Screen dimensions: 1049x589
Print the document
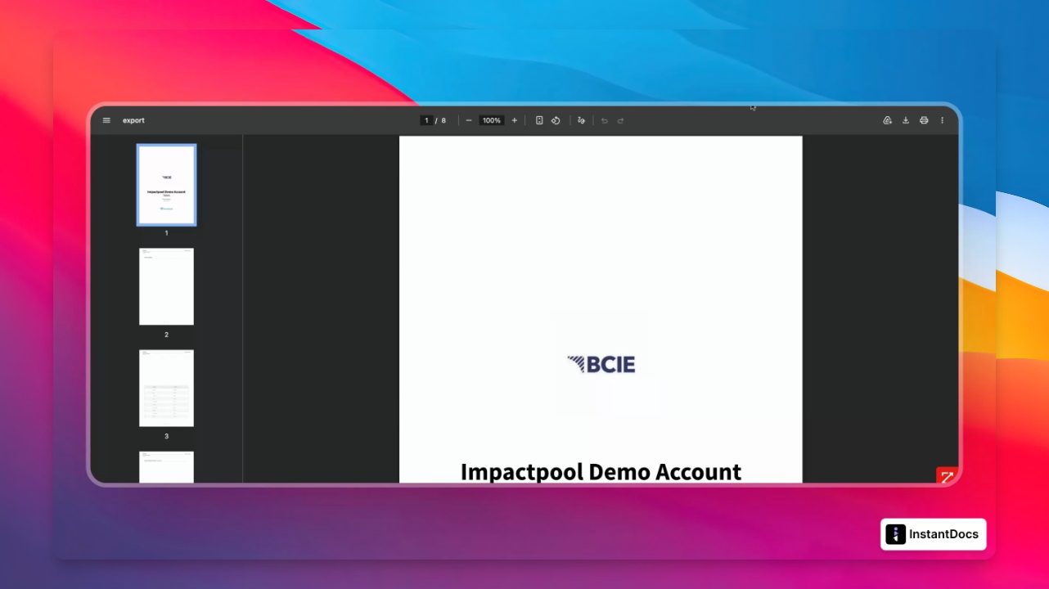coord(924,120)
